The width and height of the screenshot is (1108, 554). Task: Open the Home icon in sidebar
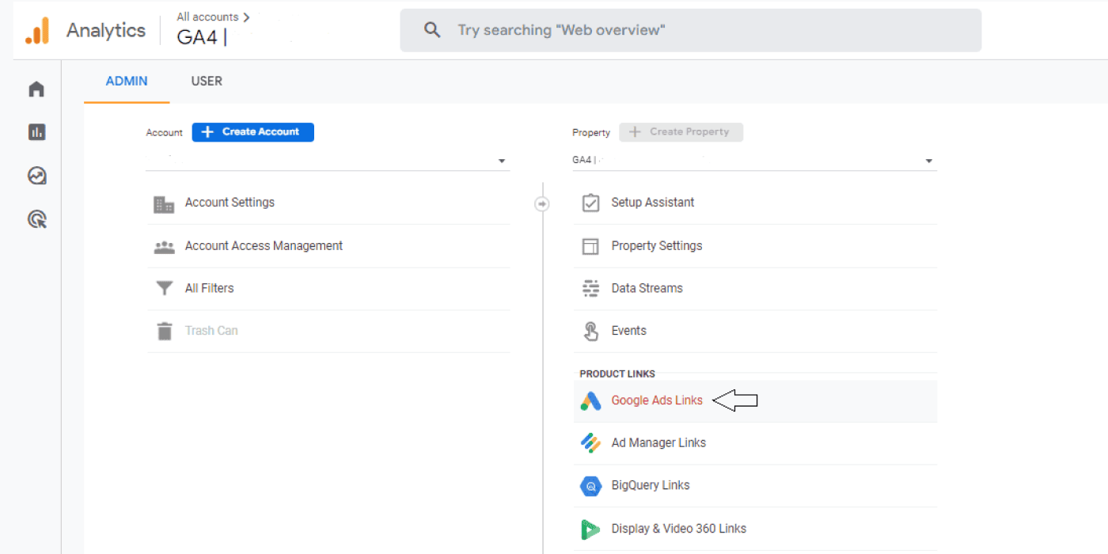point(36,89)
